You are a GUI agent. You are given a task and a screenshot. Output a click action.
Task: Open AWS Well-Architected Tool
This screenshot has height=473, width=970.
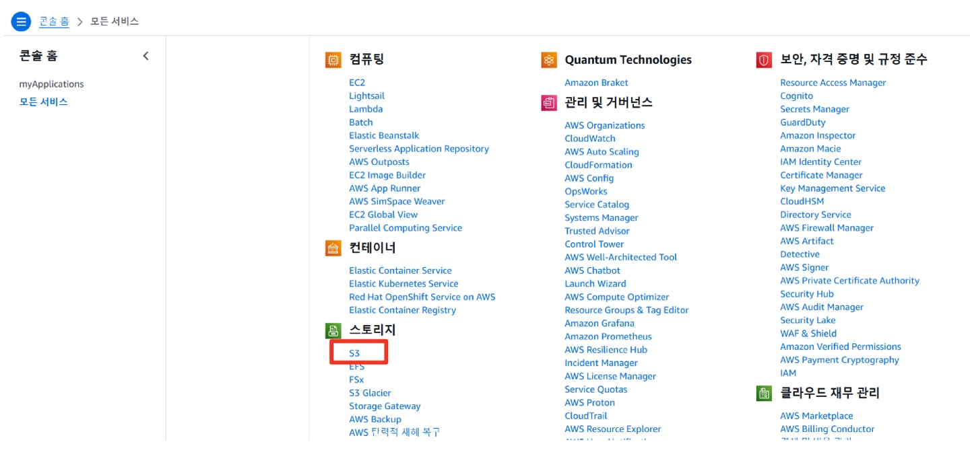click(621, 257)
